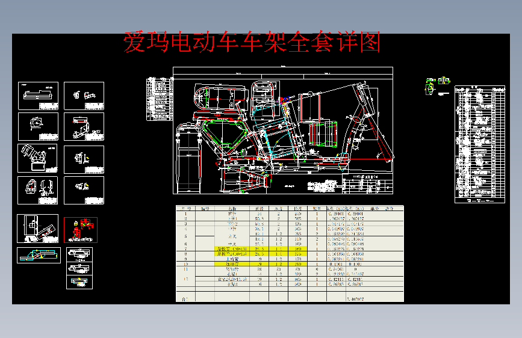
Task: Click the beige tube parts list spreadsheet
Action: [290, 254]
